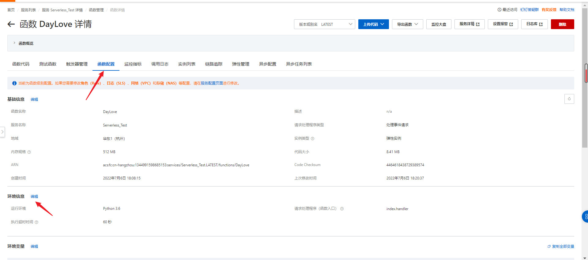Click 编辑 next to 基础信息

pyautogui.click(x=34, y=100)
